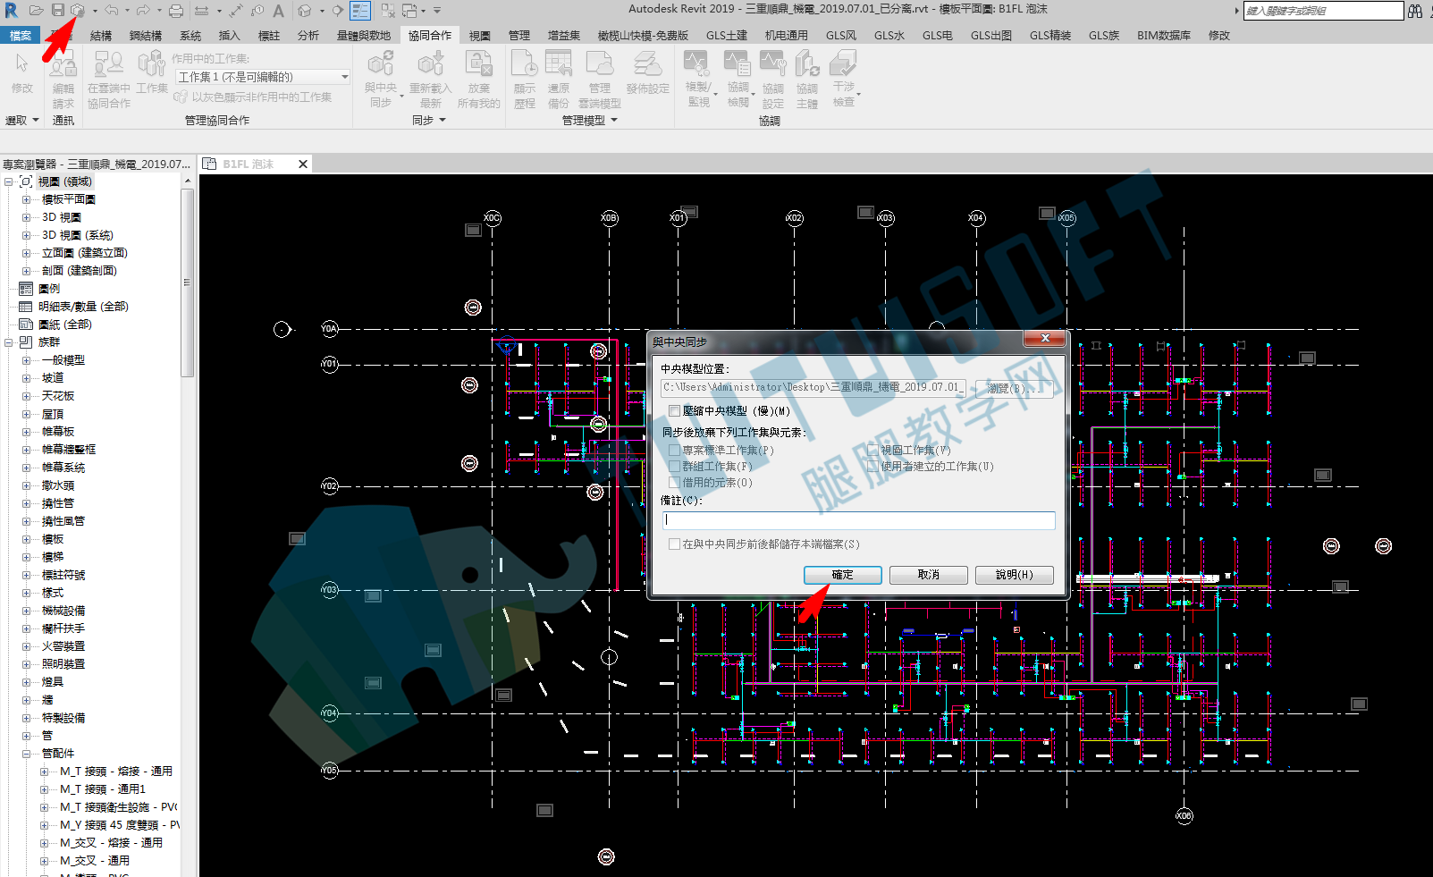Toggle 專案標準工作集 checkbox
Image resolution: width=1433 pixels, height=877 pixels.
click(675, 451)
